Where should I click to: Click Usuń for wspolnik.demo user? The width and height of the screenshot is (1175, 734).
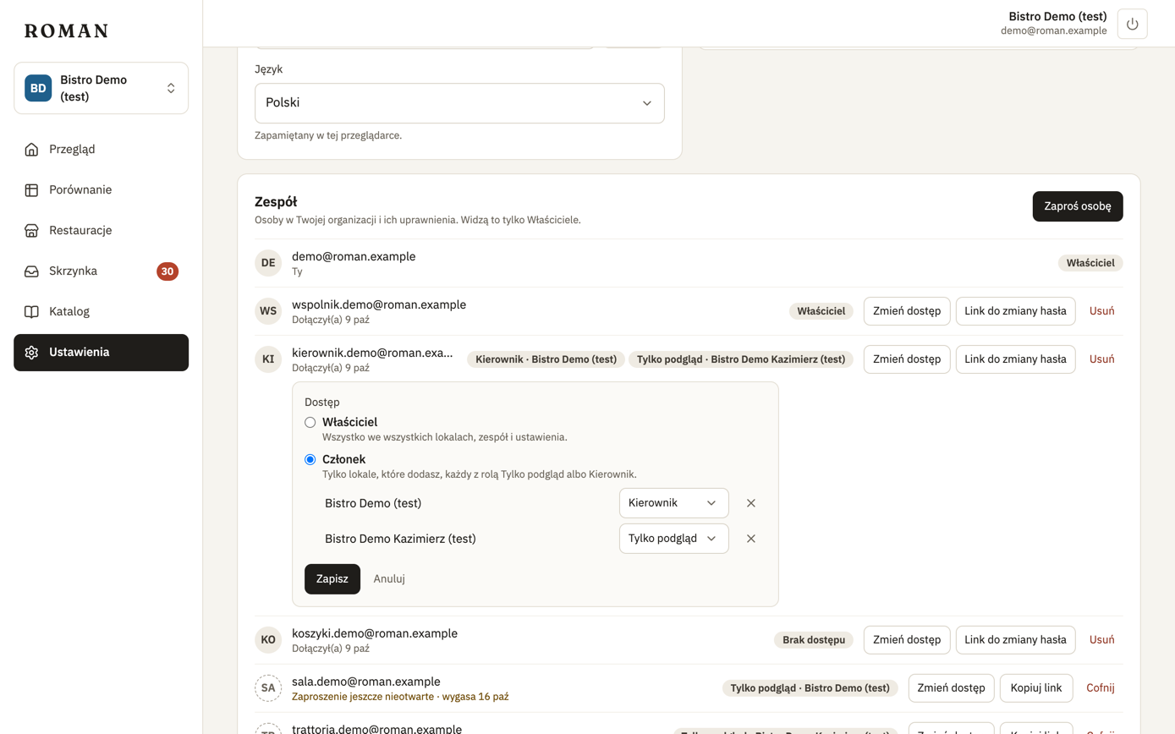[x=1101, y=311]
